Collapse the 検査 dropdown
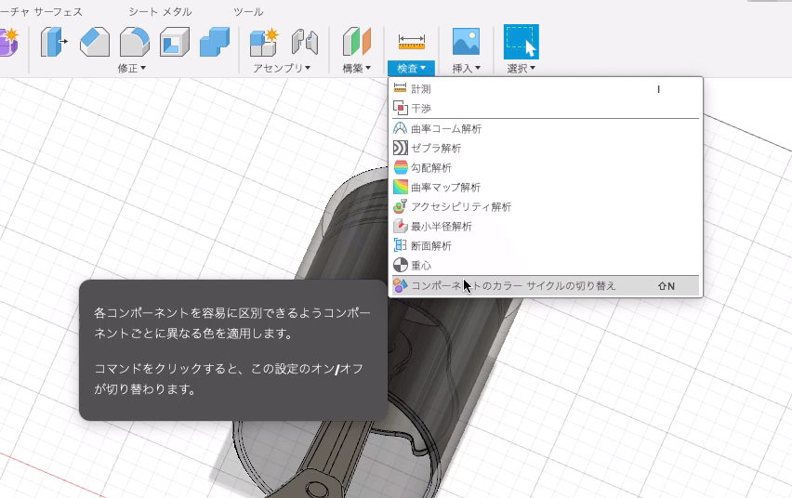The image size is (792, 498). pos(411,68)
